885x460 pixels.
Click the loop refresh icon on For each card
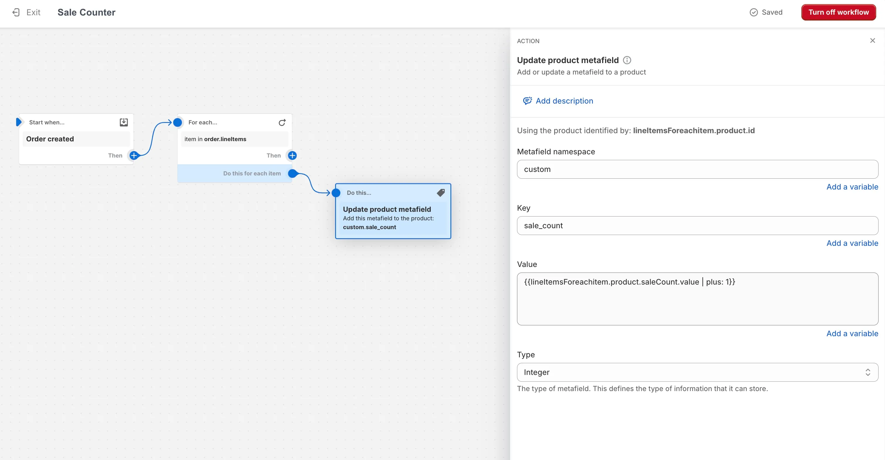282,122
